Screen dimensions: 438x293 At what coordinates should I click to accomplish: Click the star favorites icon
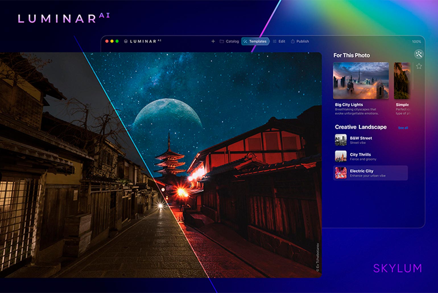419,66
